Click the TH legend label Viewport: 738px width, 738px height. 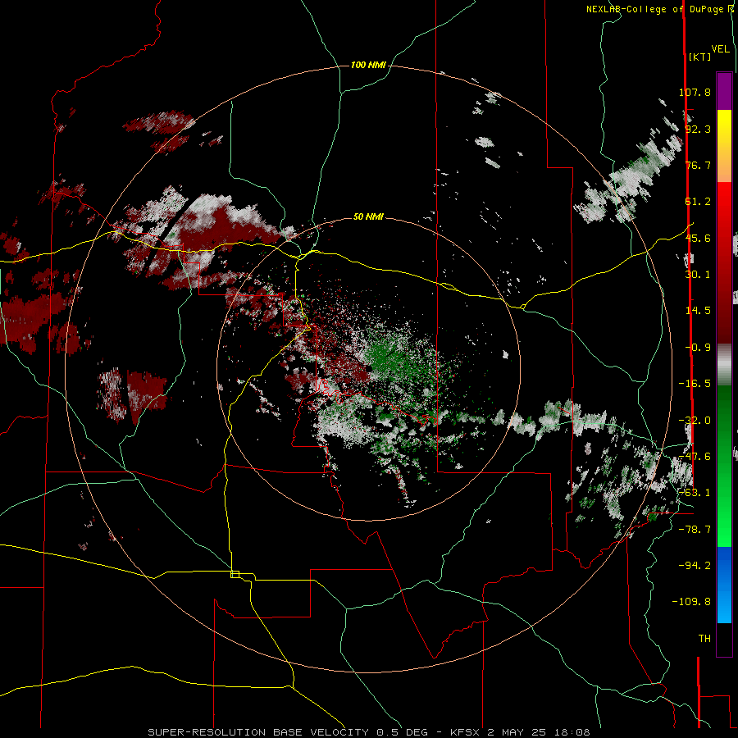(x=704, y=639)
